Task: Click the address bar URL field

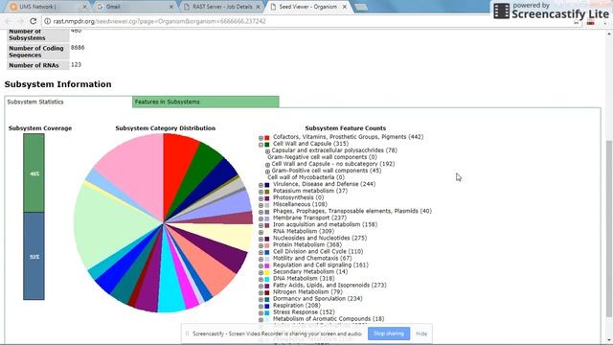Action: 305,21
